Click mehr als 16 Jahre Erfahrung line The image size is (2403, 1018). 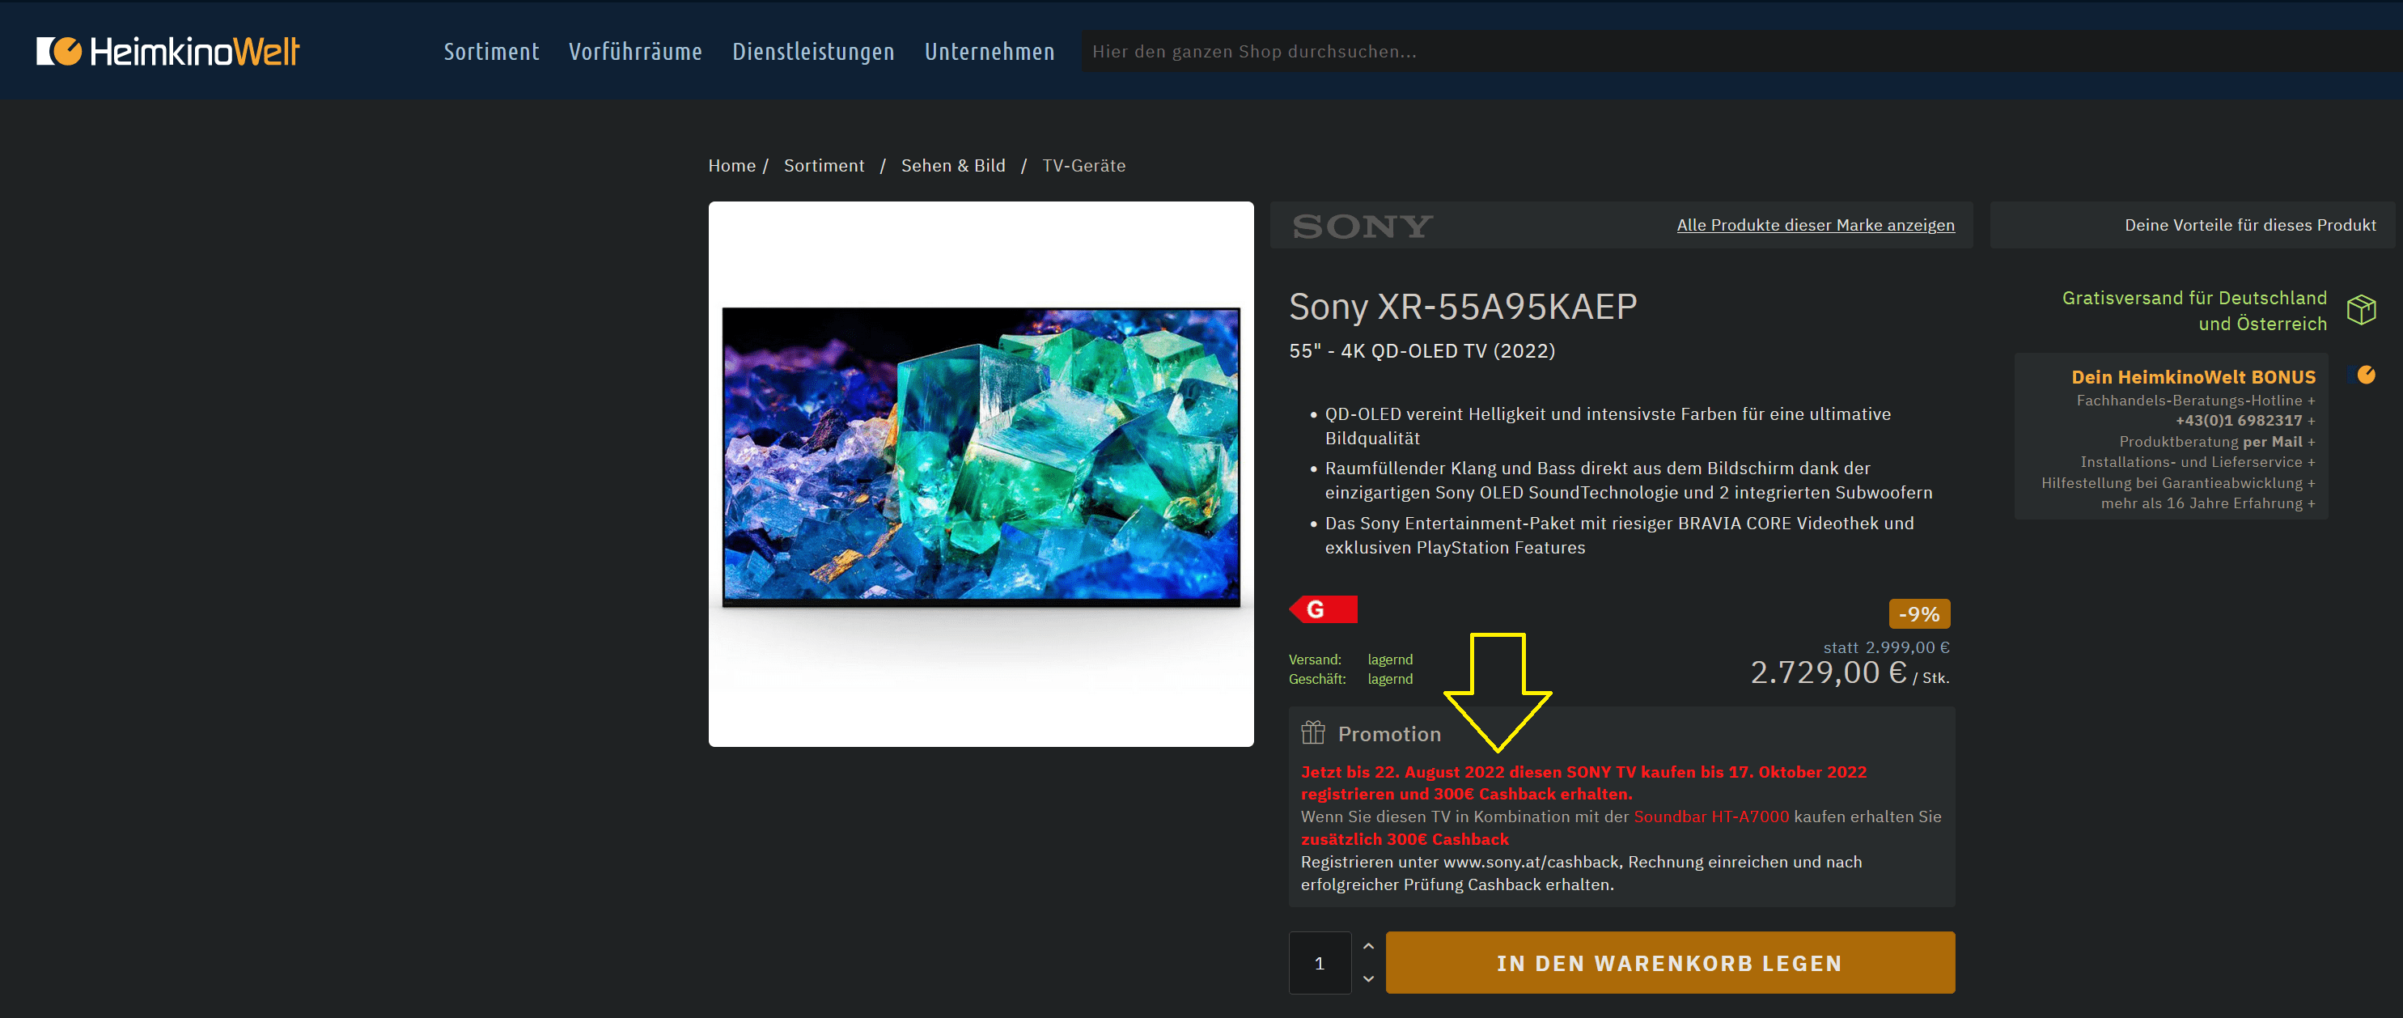[x=2207, y=503]
